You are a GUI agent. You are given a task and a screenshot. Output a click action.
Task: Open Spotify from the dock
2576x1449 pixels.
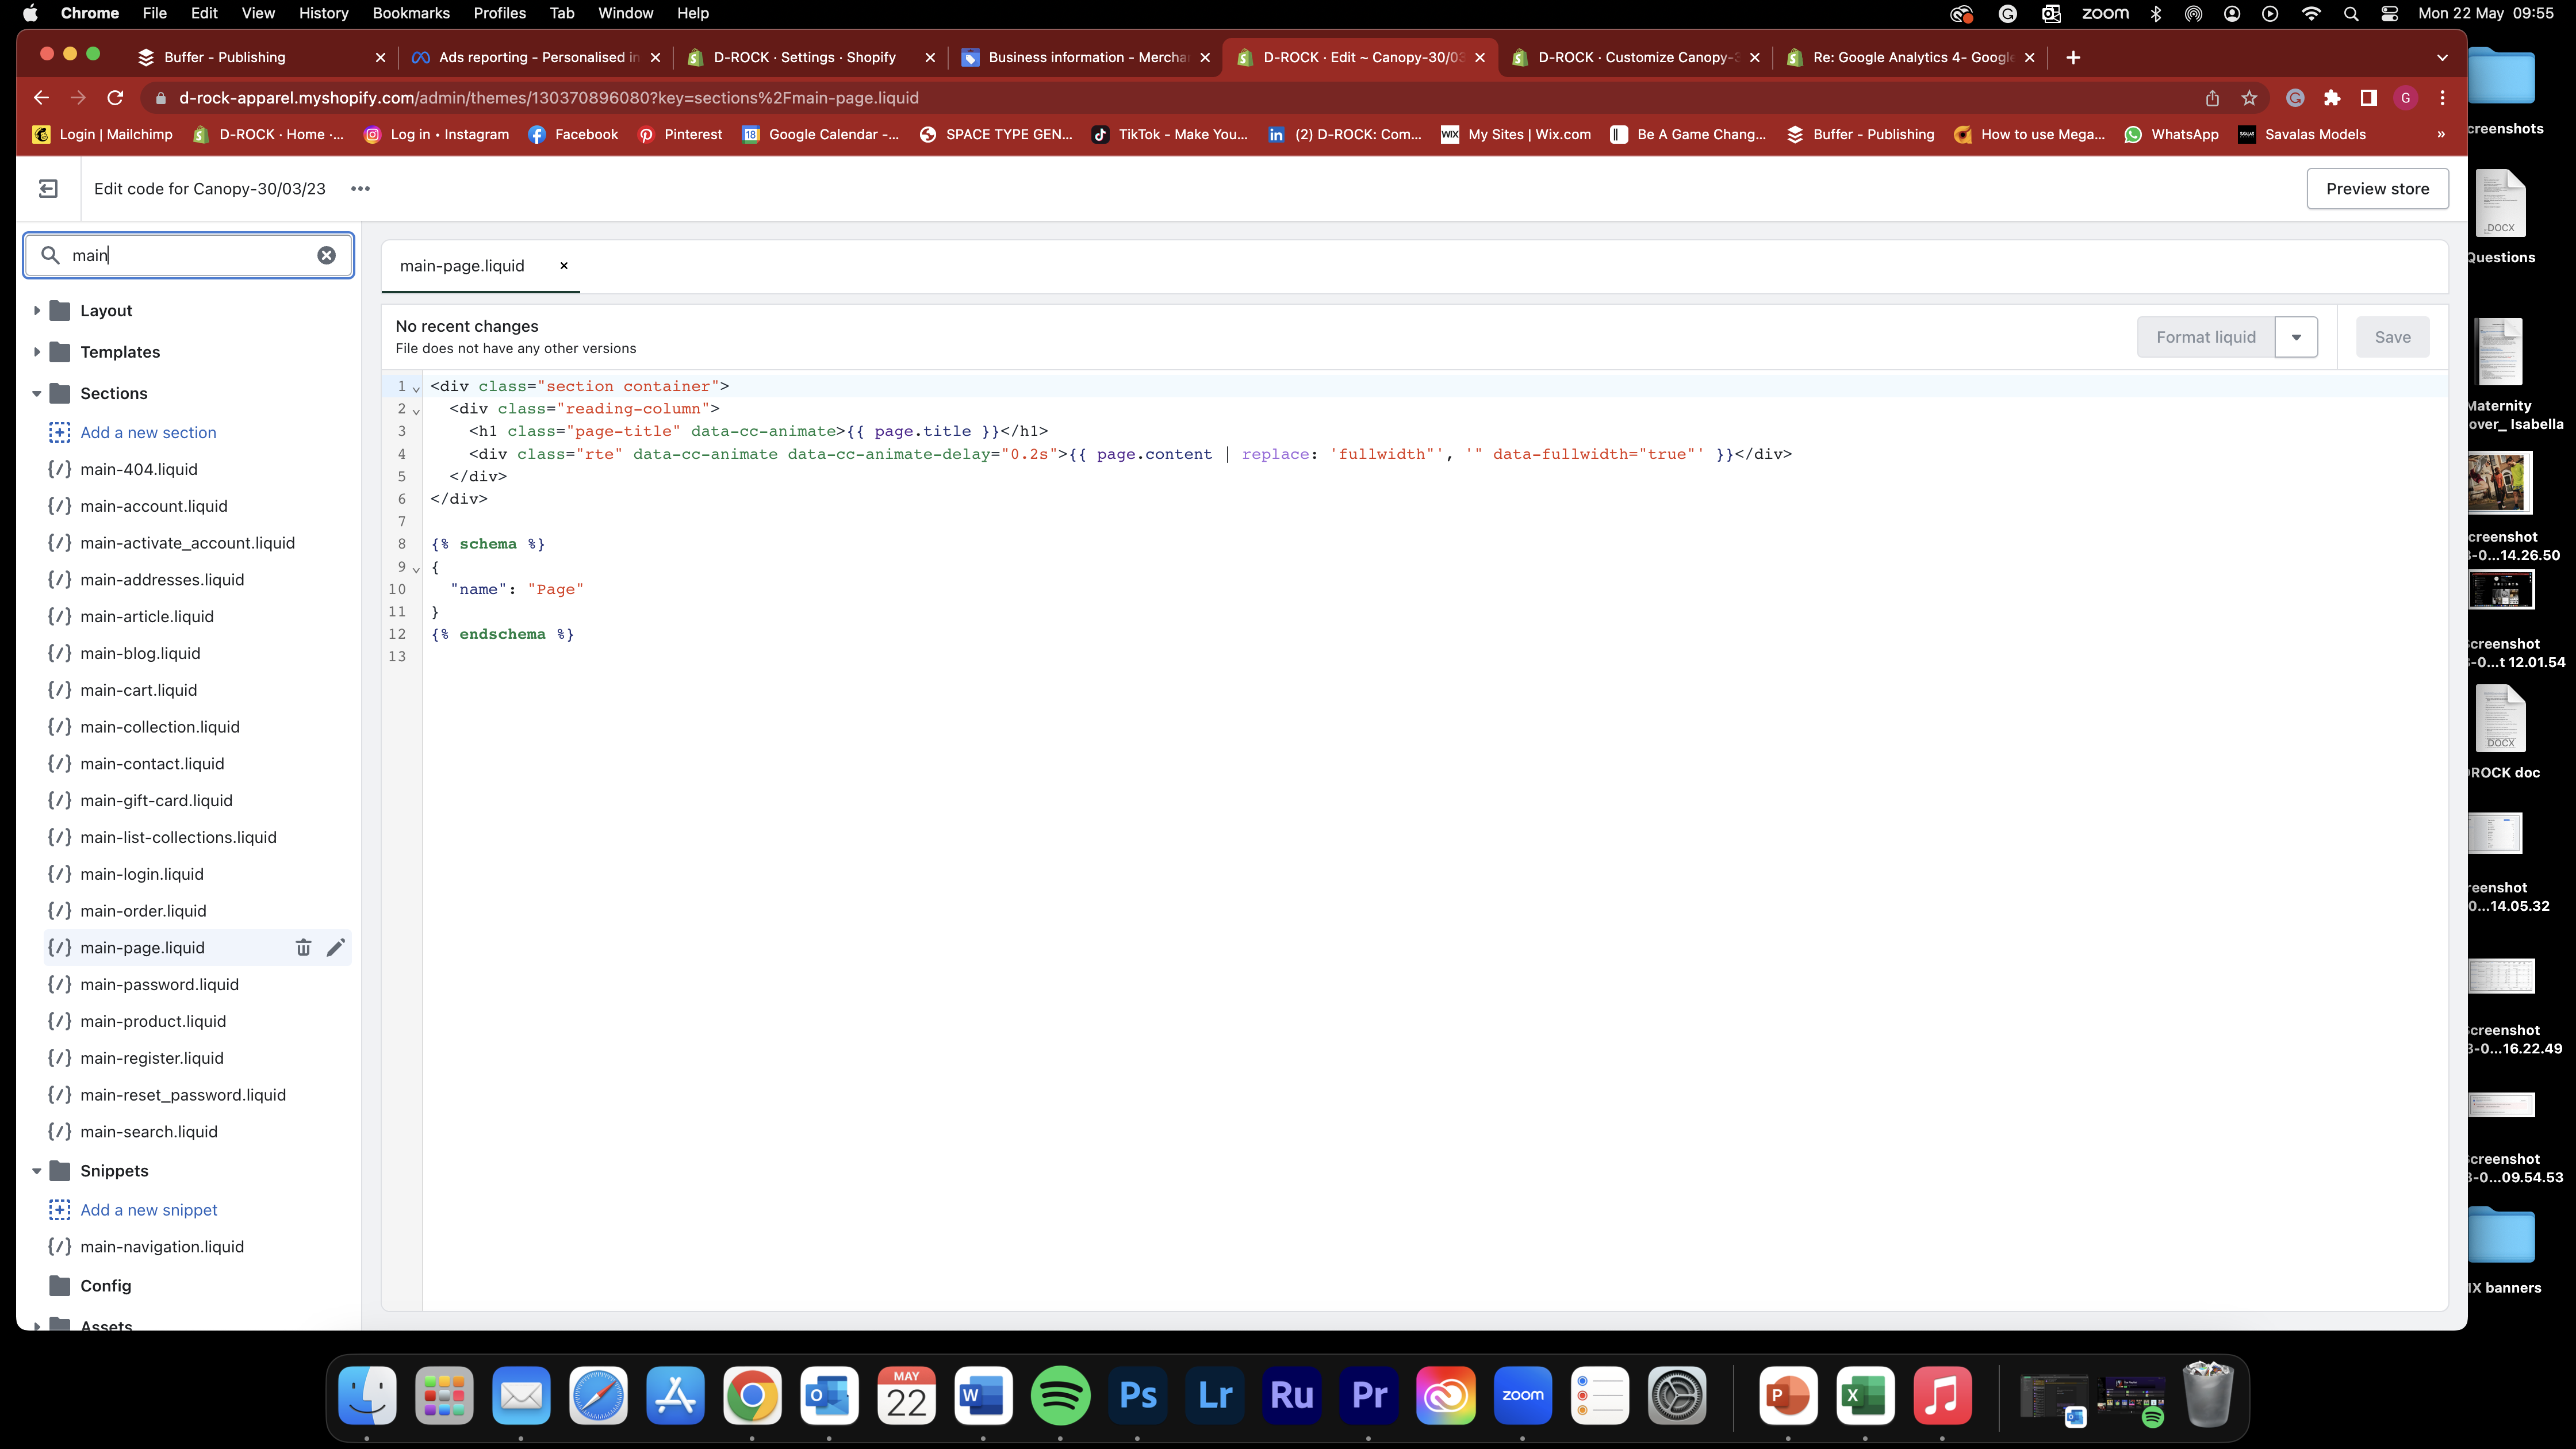tap(1060, 1395)
